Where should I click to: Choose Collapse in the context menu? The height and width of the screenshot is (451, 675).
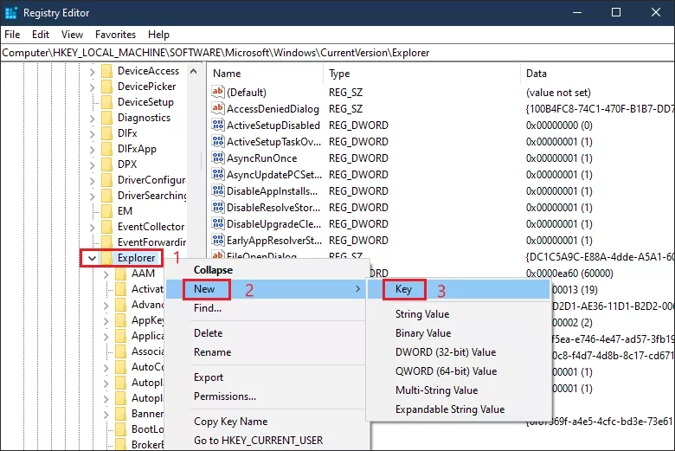click(267, 270)
